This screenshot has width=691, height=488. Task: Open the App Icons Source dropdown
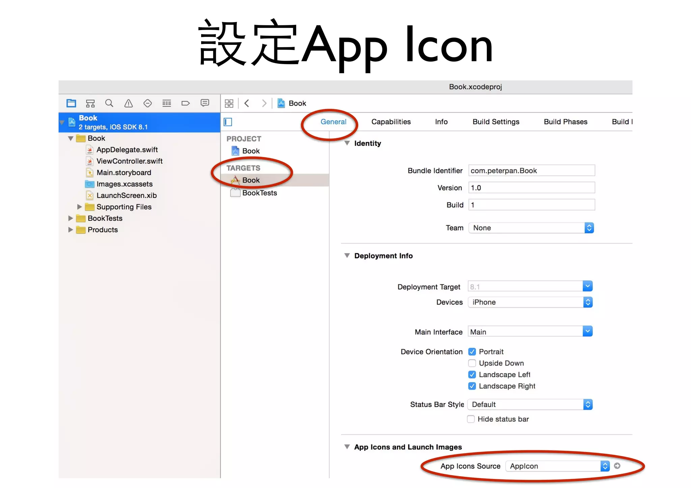point(557,466)
